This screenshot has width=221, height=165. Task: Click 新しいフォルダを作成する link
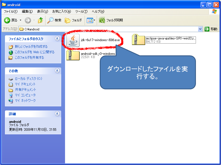[x=31, y=47]
